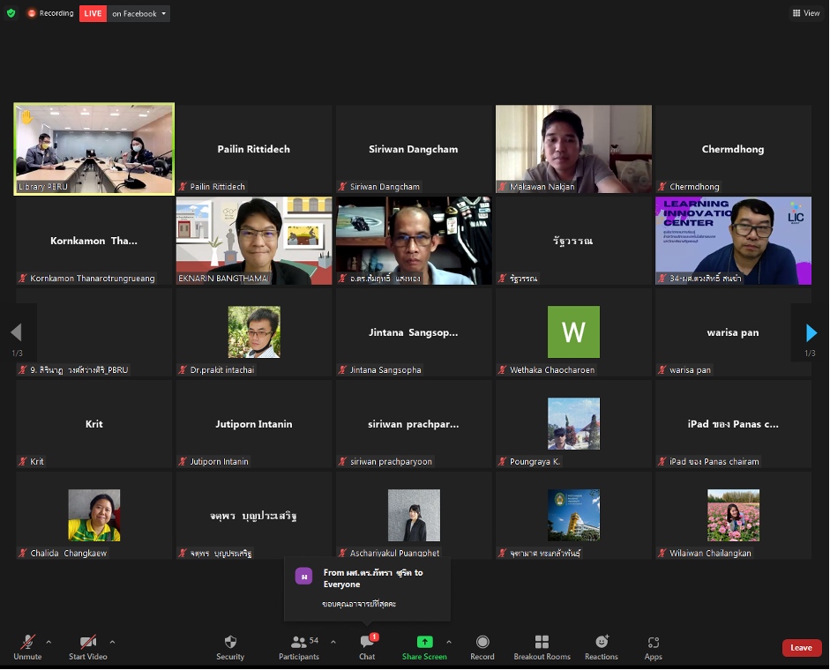Open the Apps panel
Screen dimensions: 830x670
(653, 646)
